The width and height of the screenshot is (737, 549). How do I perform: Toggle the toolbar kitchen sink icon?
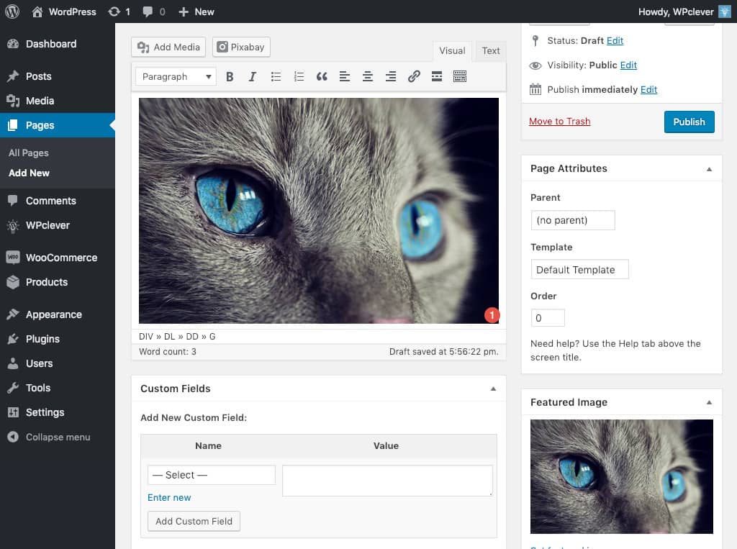[460, 76]
